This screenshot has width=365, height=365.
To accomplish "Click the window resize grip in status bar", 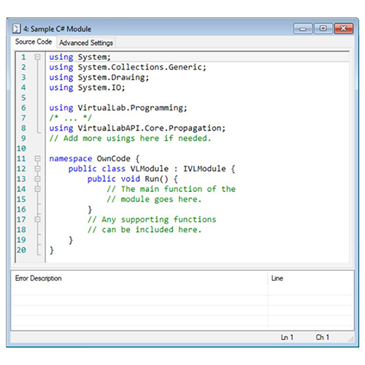I will coord(350,339).
